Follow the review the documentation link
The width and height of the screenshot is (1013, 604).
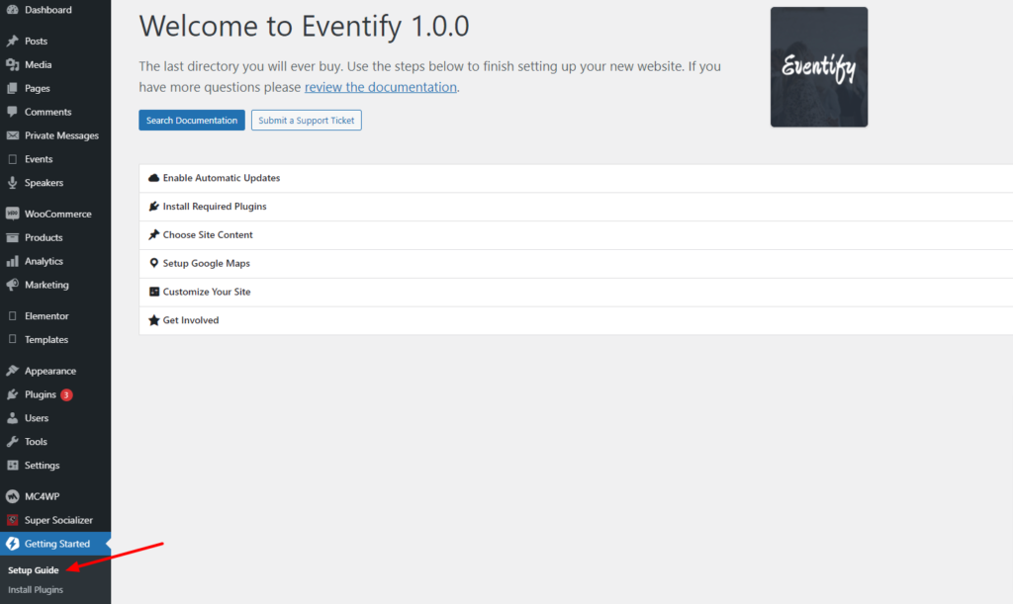[381, 87]
